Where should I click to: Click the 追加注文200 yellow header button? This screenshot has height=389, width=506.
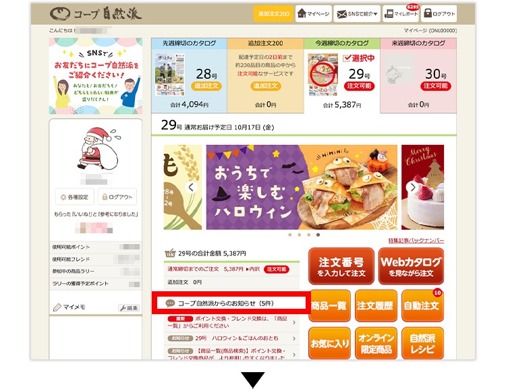pyautogui.click(x=273, y=13)
